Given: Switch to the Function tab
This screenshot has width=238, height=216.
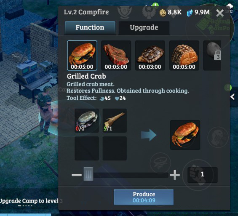Looking at the screenshot, I should click(90, 28).
